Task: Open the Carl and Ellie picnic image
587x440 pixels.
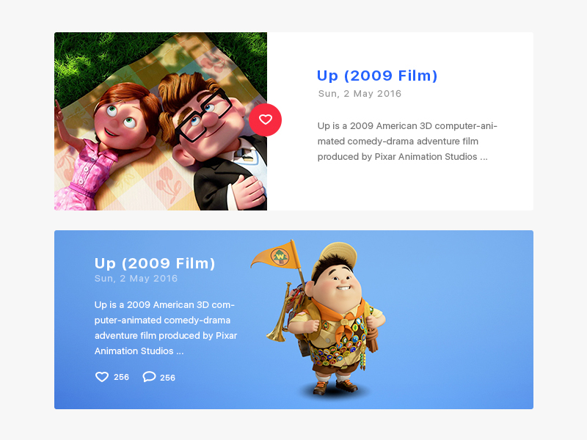Action: 161,121
